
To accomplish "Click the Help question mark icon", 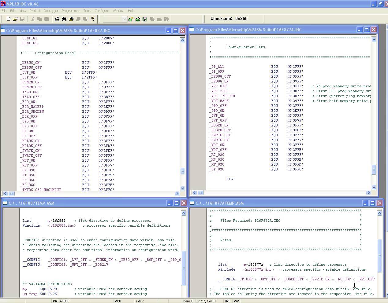I will 92,19.
